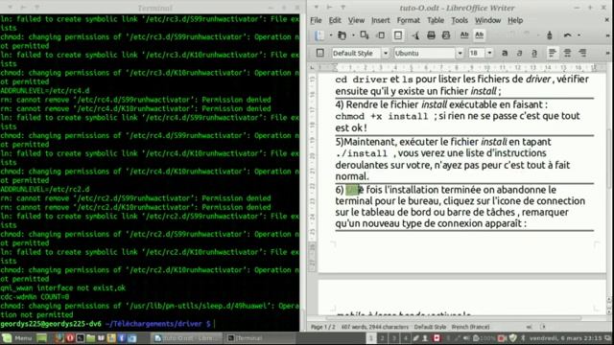This screenshot has height=345, width=614.
Task: Toggle Center paragraph alignment
Action: [567, 53]
